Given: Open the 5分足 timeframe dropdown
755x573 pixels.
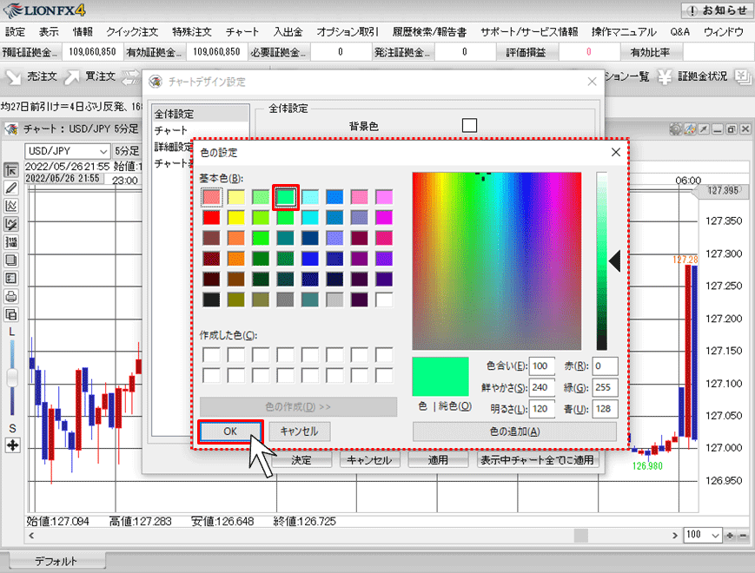Looking at the screenshot, I should [x=127, y=151].
